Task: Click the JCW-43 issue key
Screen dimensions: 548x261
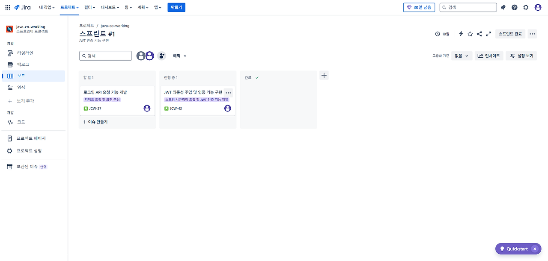Action: (x=176, y=109)
